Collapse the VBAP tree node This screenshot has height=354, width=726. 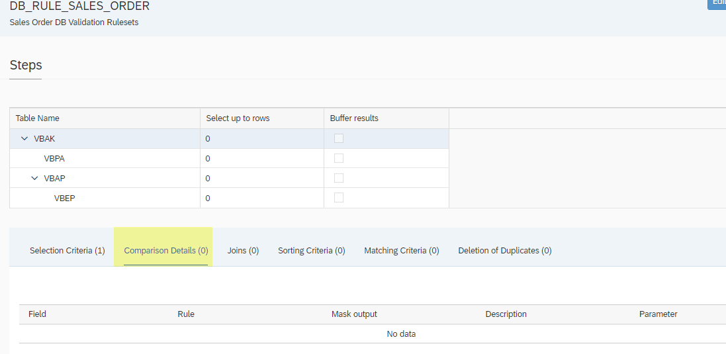click(35, 179)
